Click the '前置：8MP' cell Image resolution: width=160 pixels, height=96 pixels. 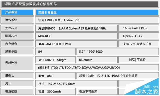pyautogui.click(x=55, y=76)
